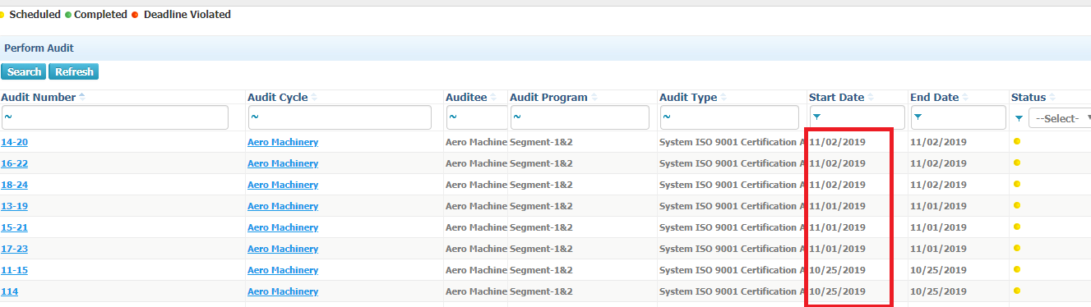
Task: Open Aero Machinery link in row 13-19
Action: 283,206
